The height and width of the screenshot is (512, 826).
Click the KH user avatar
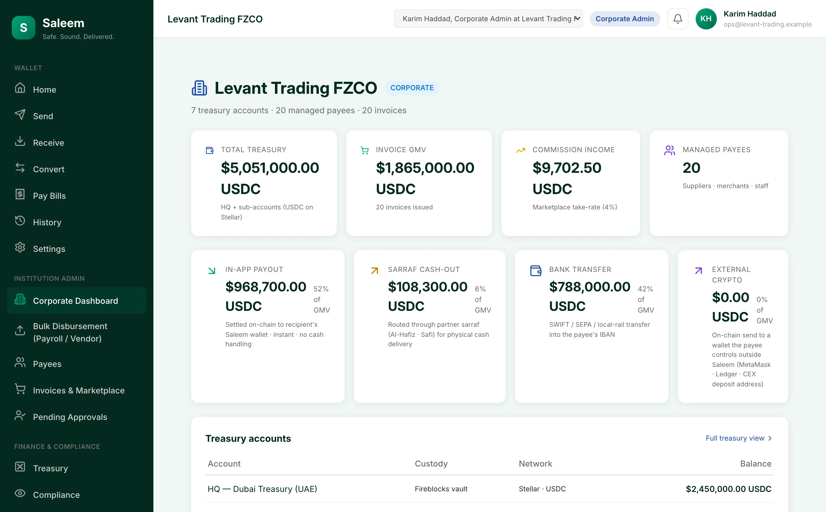(x=706, y=19)
